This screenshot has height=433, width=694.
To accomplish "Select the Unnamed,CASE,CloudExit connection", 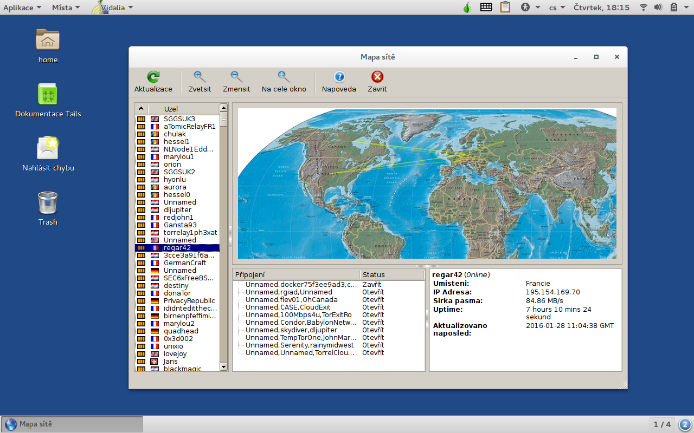I will (287, 307).
